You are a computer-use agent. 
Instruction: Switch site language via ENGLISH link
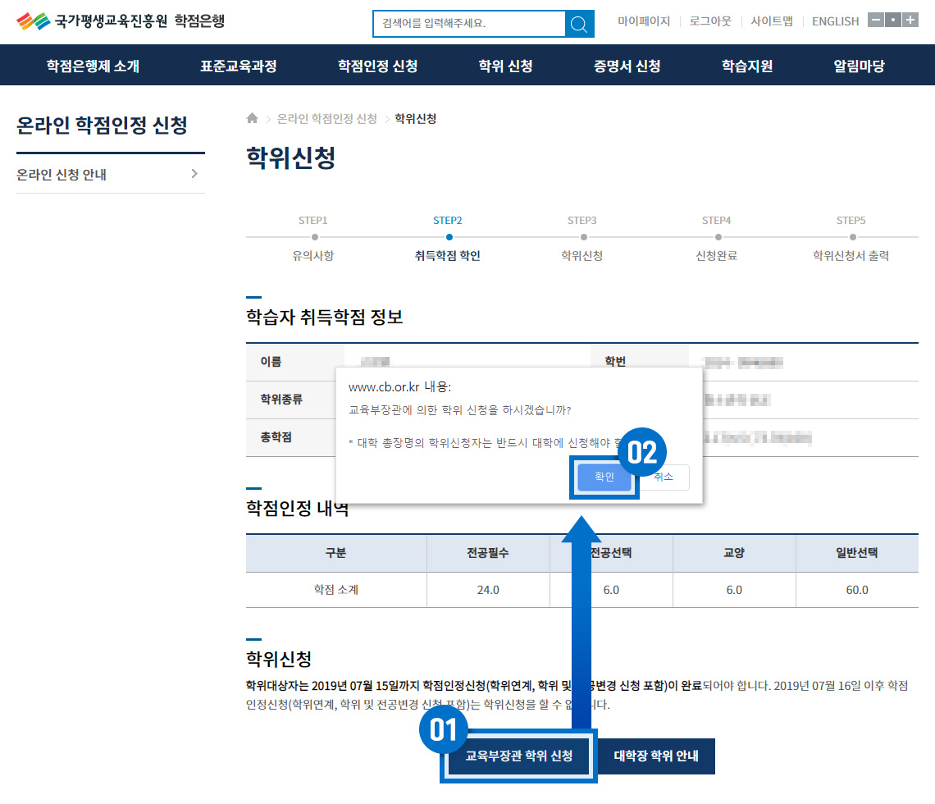pyautogui.click(x=835, y=21)
